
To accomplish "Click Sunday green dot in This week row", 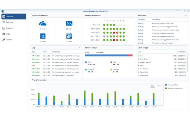I will point(104,25).
